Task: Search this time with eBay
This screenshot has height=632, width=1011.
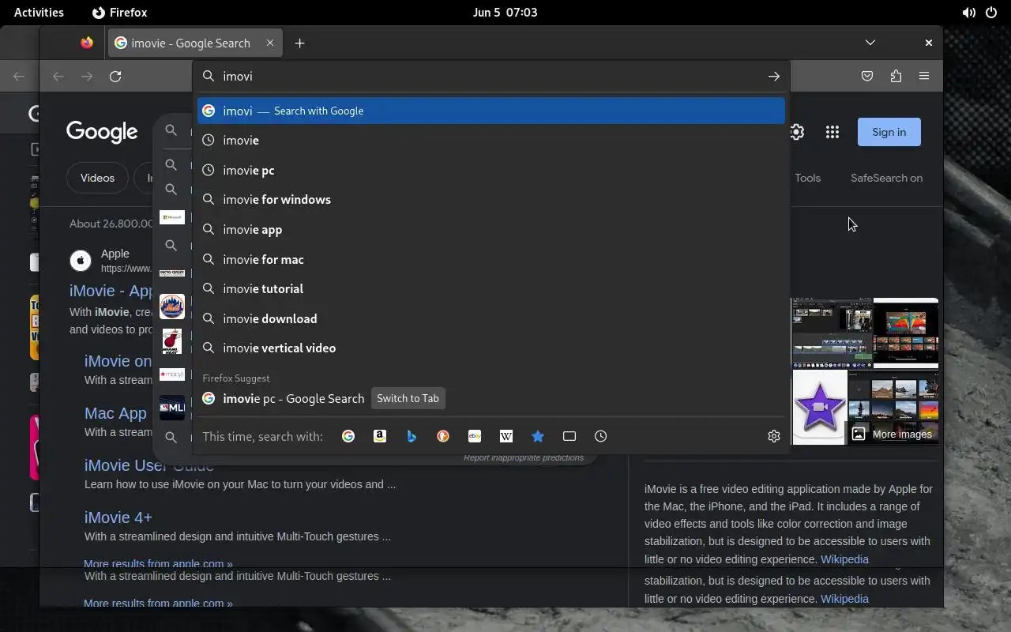Action: point(475,436)
